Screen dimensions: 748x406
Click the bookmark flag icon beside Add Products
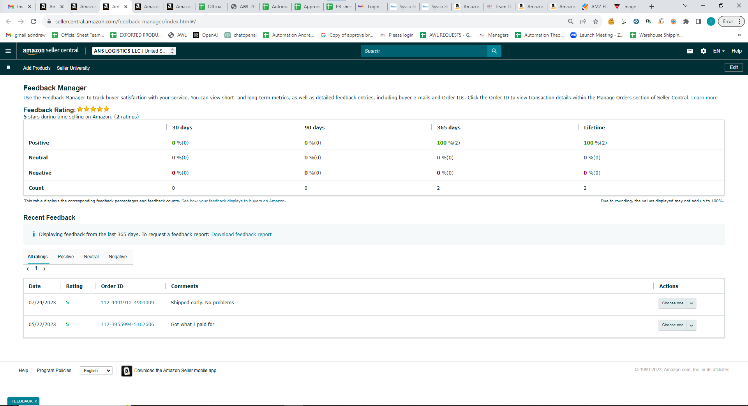coord(8,68)
